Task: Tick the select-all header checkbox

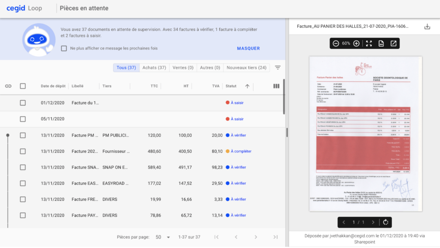Action: [23, 86]
